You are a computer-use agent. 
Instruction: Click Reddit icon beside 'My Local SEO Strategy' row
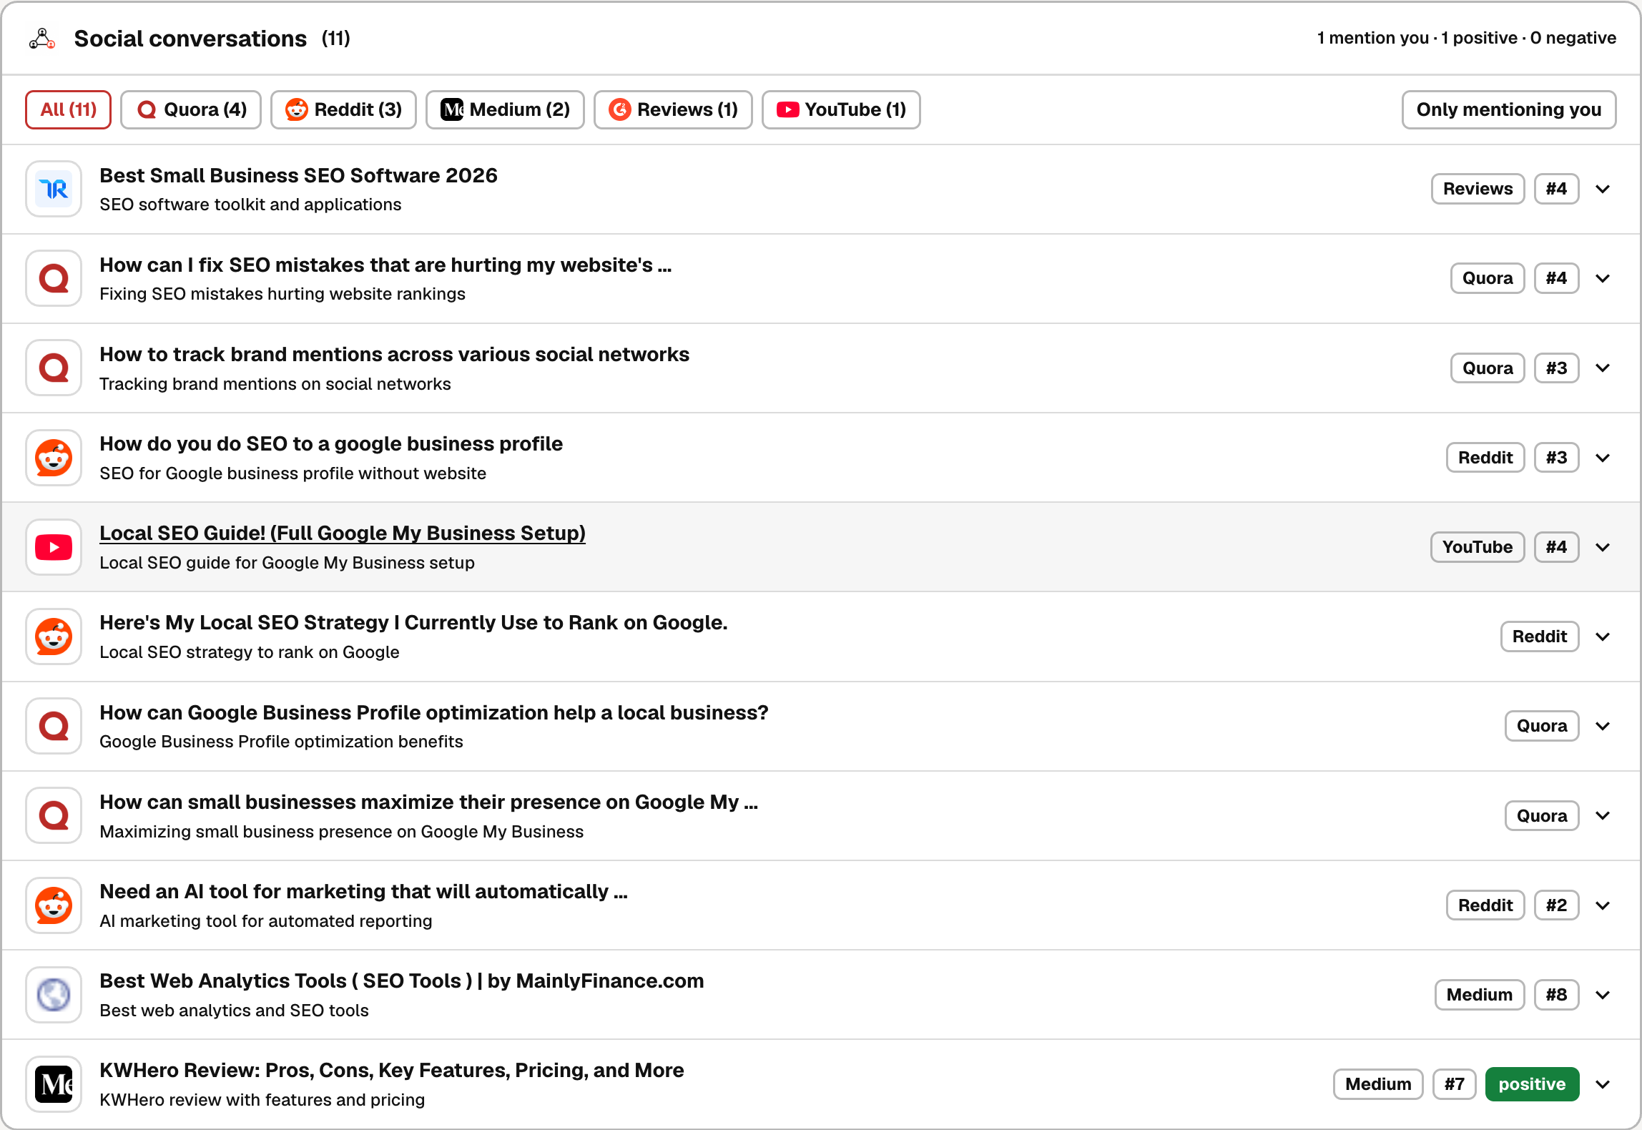tap(54, 637)
